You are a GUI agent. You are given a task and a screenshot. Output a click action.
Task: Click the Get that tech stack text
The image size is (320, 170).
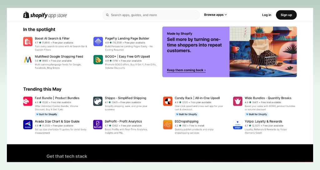[x=67, y=156]
